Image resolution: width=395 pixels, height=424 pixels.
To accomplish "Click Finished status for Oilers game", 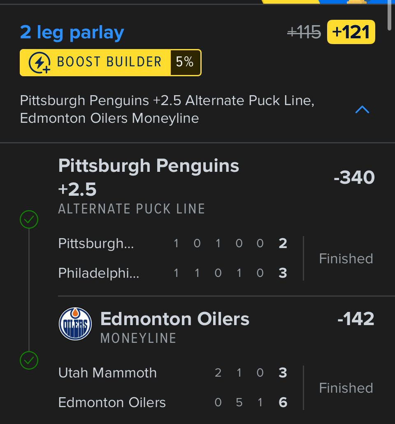I will [346, 388].
